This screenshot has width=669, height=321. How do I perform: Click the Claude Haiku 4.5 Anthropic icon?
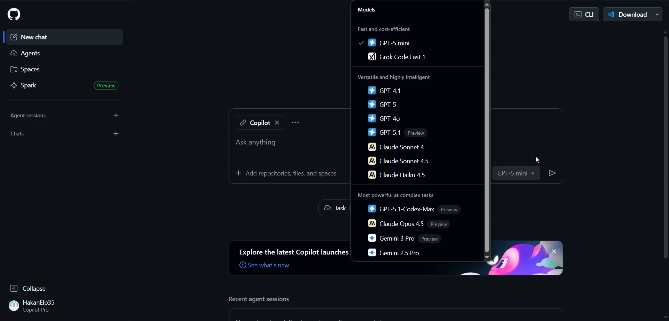point(372,175)
